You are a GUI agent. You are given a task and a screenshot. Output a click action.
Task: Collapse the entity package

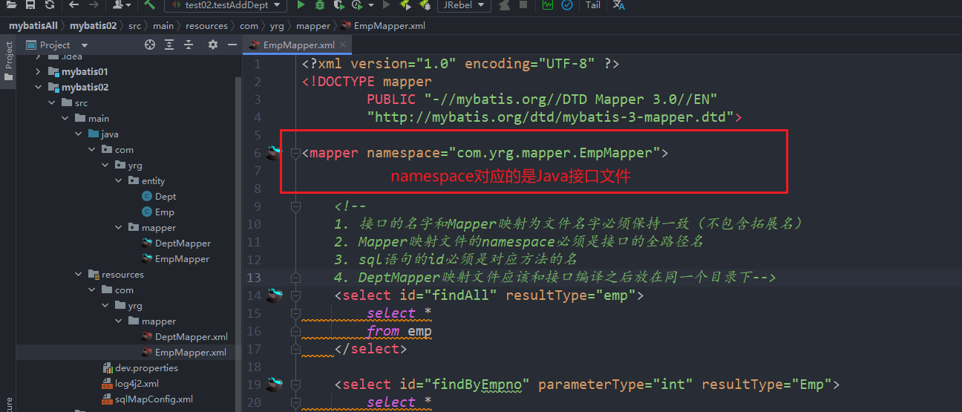click(118, 181)
